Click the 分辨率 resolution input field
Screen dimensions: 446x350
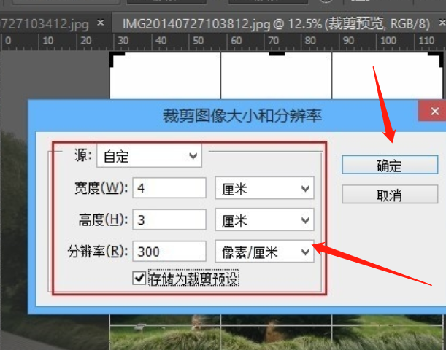[169, 251]
